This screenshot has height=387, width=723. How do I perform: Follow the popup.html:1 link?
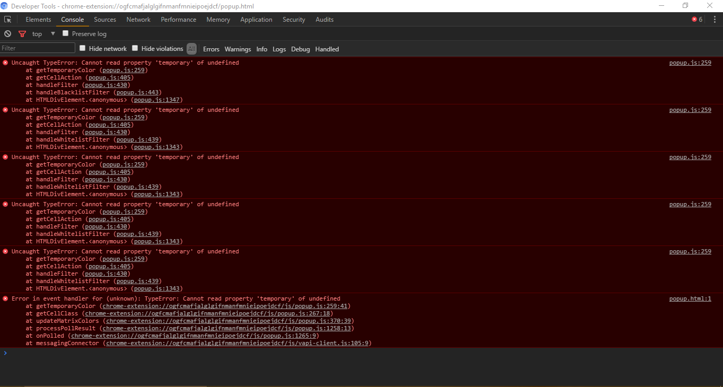tap(690, 298)
